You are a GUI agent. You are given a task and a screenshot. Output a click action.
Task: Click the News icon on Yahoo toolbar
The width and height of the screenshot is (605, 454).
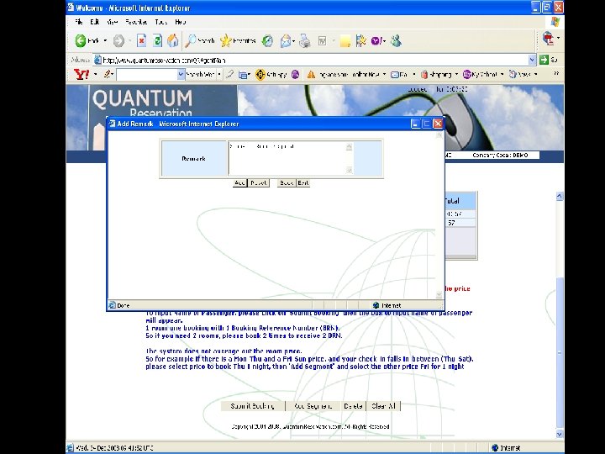click(513, 74)
